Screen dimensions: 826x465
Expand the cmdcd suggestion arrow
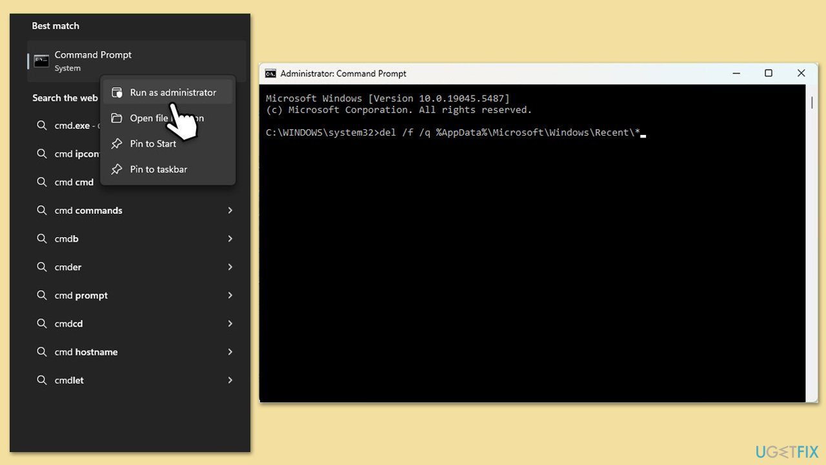[230, 324]
